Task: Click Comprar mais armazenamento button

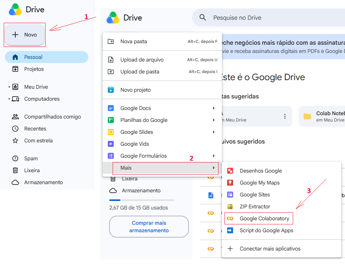Action: coord(149,227)
